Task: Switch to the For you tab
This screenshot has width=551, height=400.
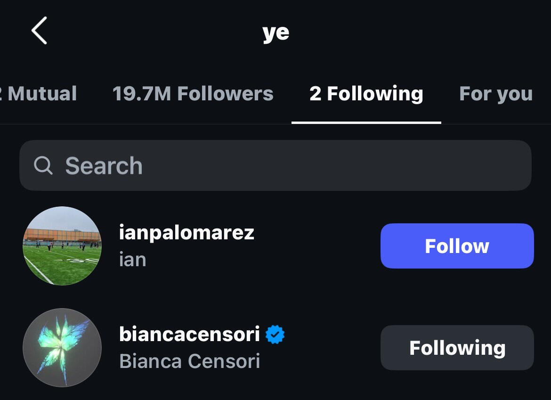Action: coord(495,93)
